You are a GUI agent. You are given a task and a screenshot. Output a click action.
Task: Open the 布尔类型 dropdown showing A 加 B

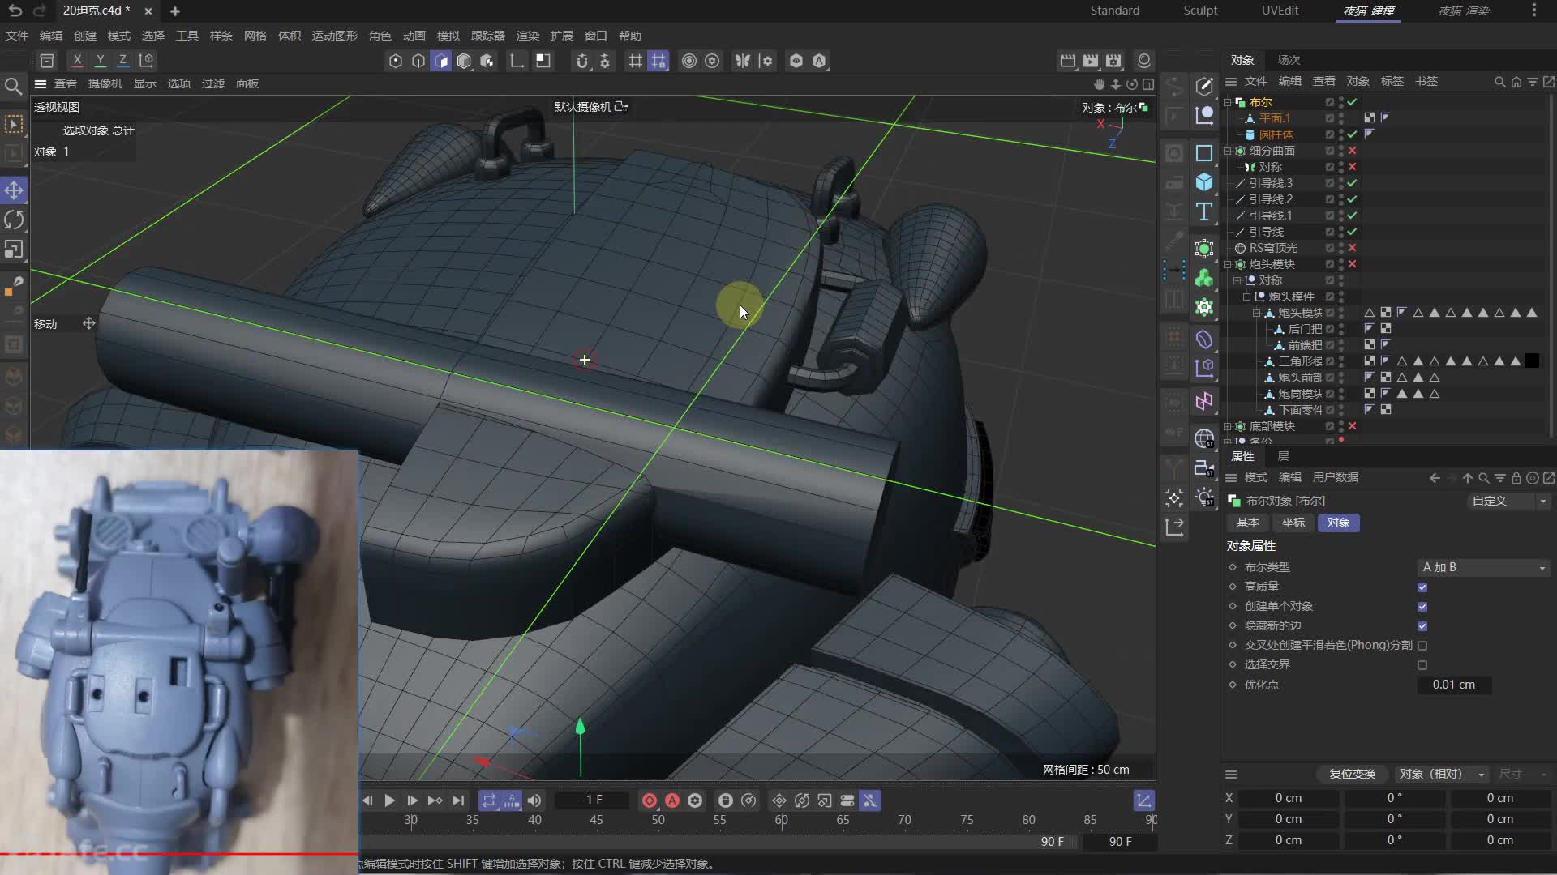pos(1483,567)
